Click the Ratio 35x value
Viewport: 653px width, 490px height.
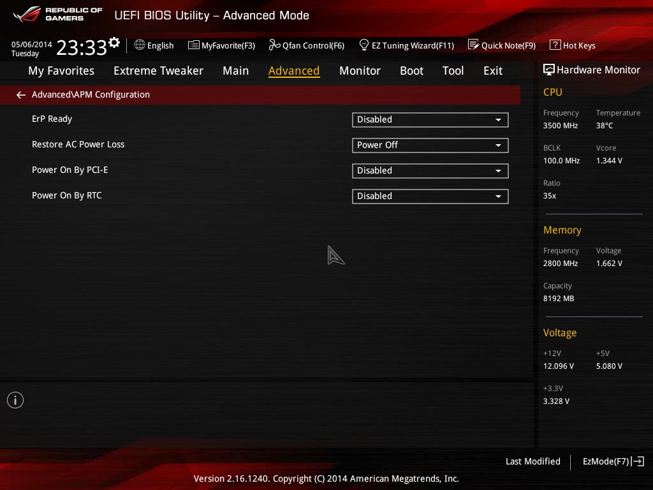550,195
